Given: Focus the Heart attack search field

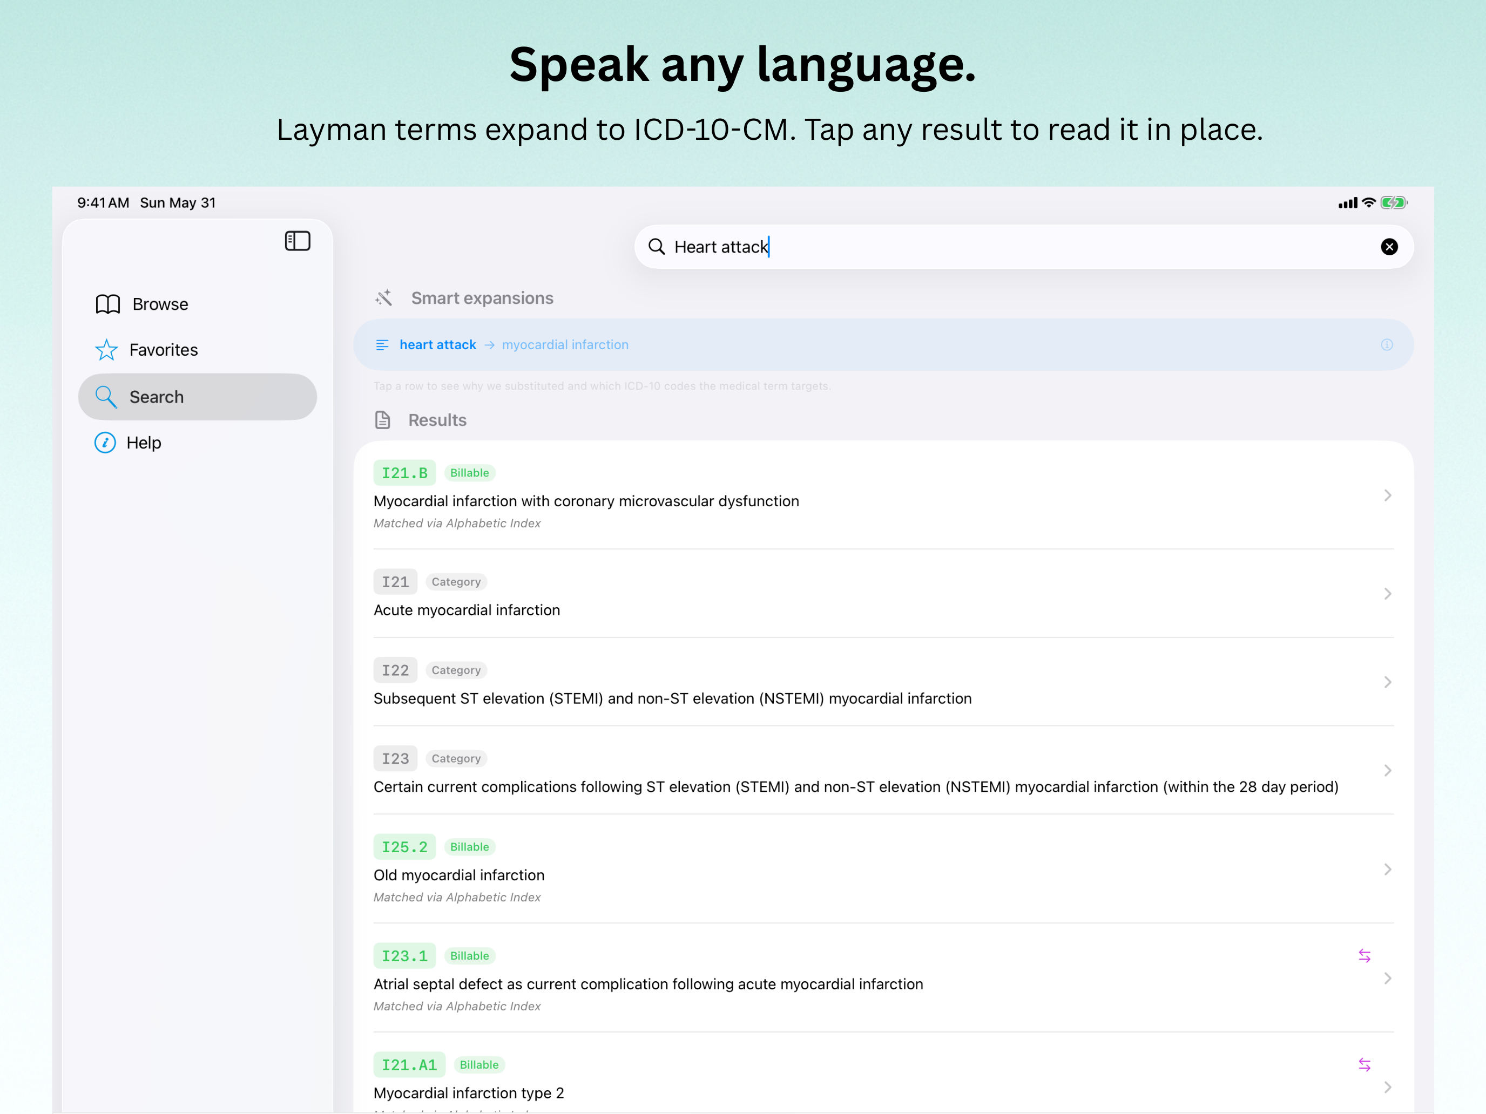Looking at the screenshot, I should pos(1024,247).
